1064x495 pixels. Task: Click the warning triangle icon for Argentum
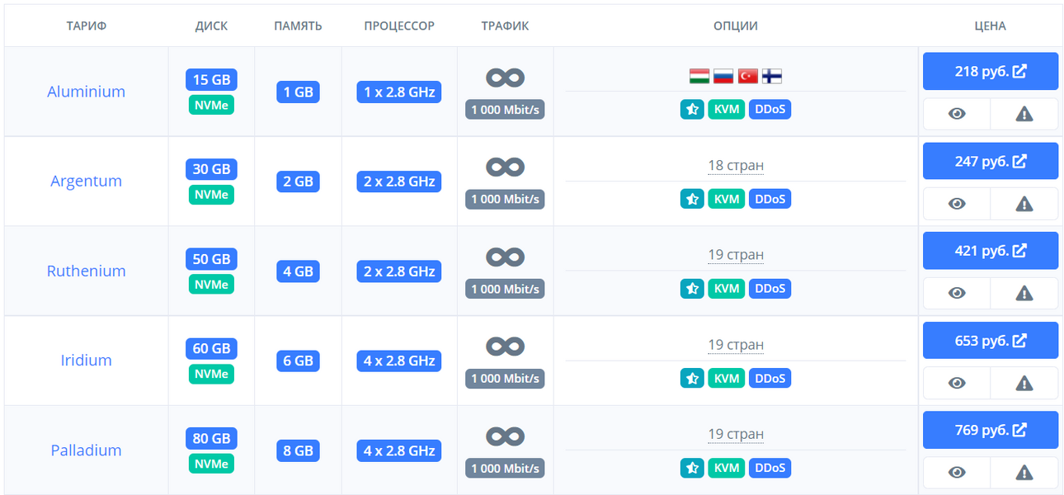1024,204
